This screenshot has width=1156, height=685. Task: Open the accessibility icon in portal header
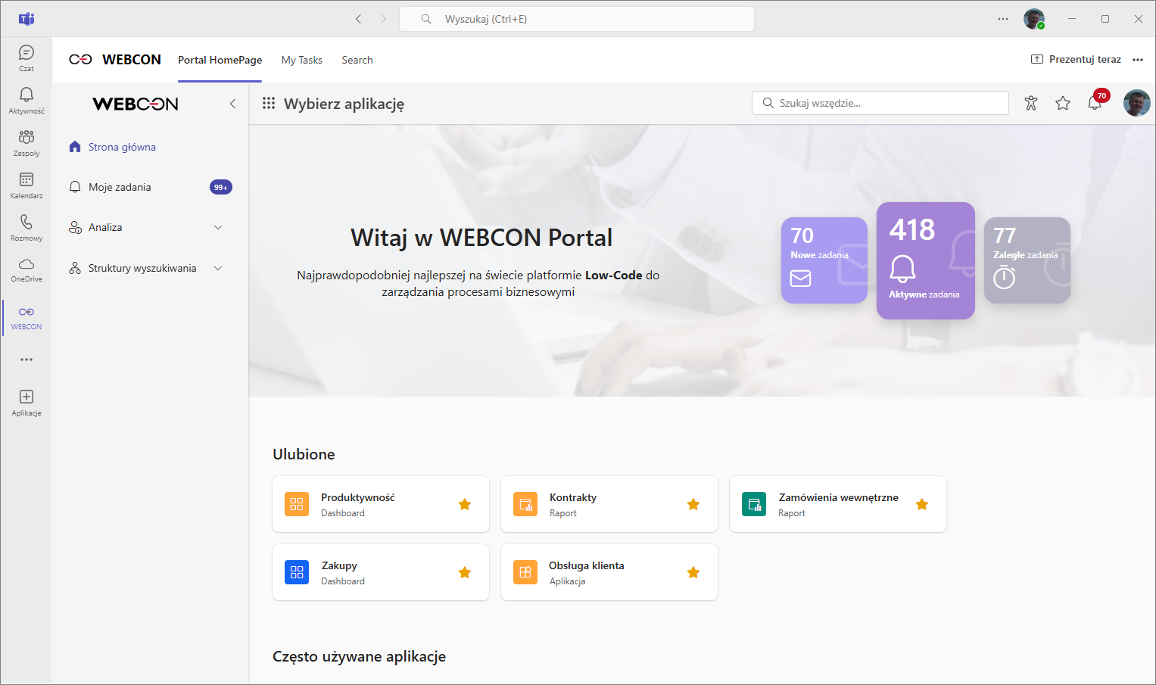point(1031,103)
